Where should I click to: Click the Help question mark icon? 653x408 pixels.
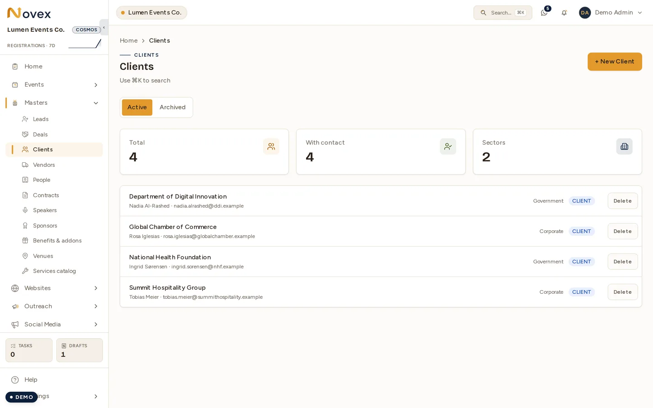click(15, 380)
